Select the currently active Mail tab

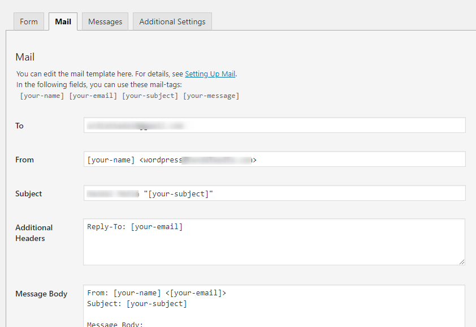tap(63, 21)
